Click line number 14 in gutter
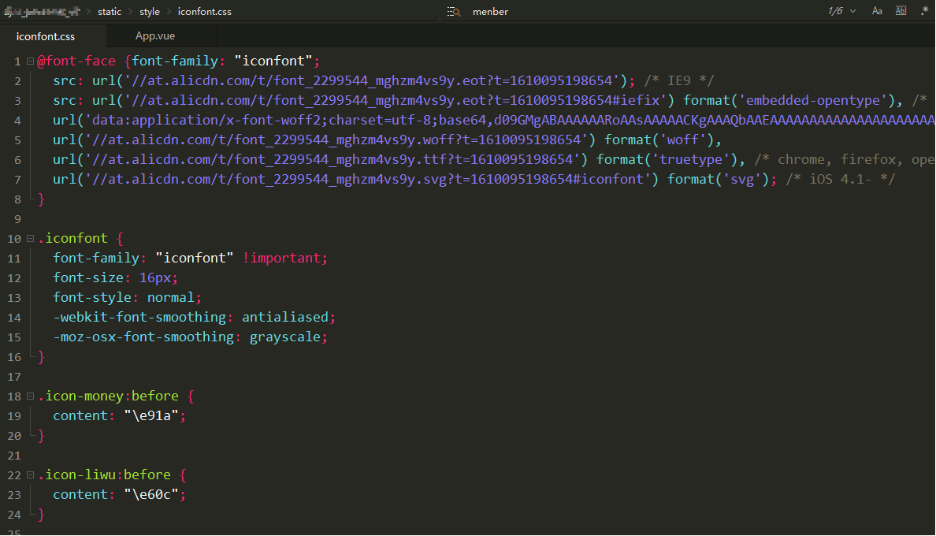Viewport: 936px width, 536px height. pos(14,318)
